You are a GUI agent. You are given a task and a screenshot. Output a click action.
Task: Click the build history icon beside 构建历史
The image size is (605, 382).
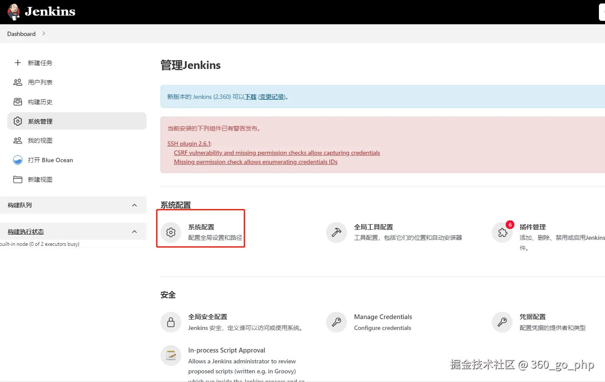[x=18, y=102]
